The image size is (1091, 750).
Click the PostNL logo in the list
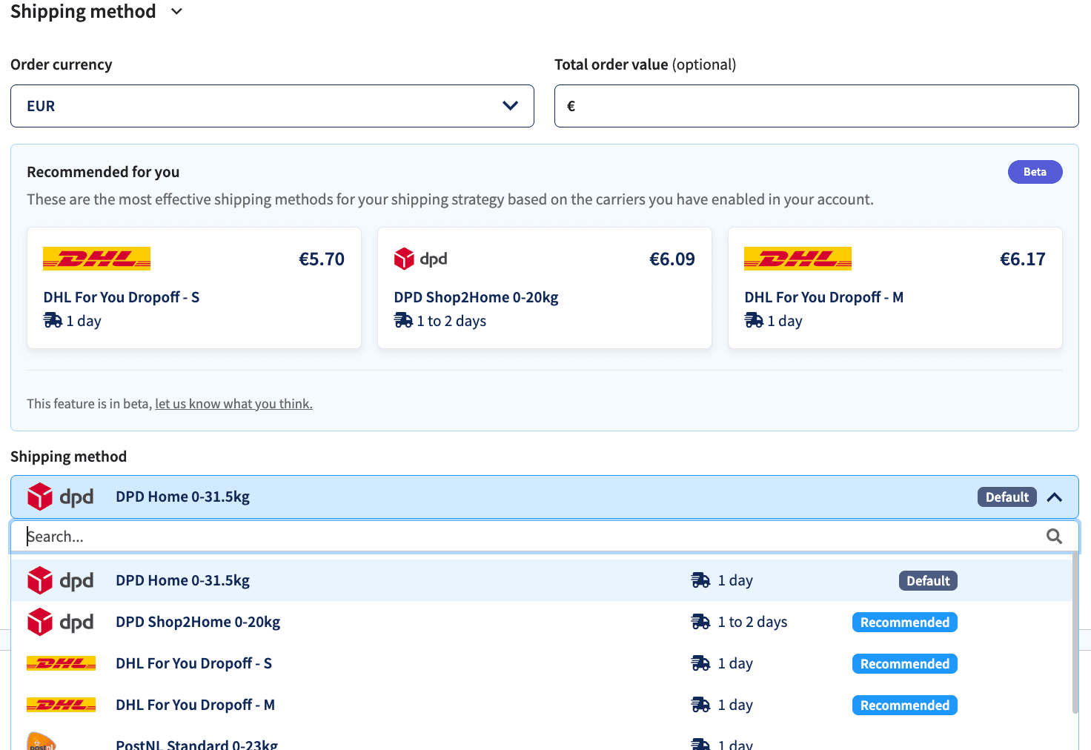[x=42, y=741]
